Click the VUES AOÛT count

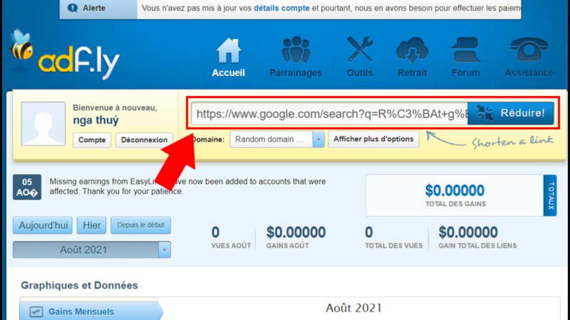(x=216, y=232)
